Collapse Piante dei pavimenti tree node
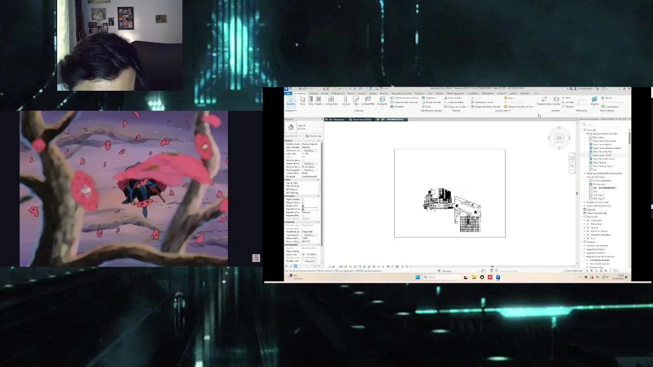The image size is (653, 367). click(584, 134)
